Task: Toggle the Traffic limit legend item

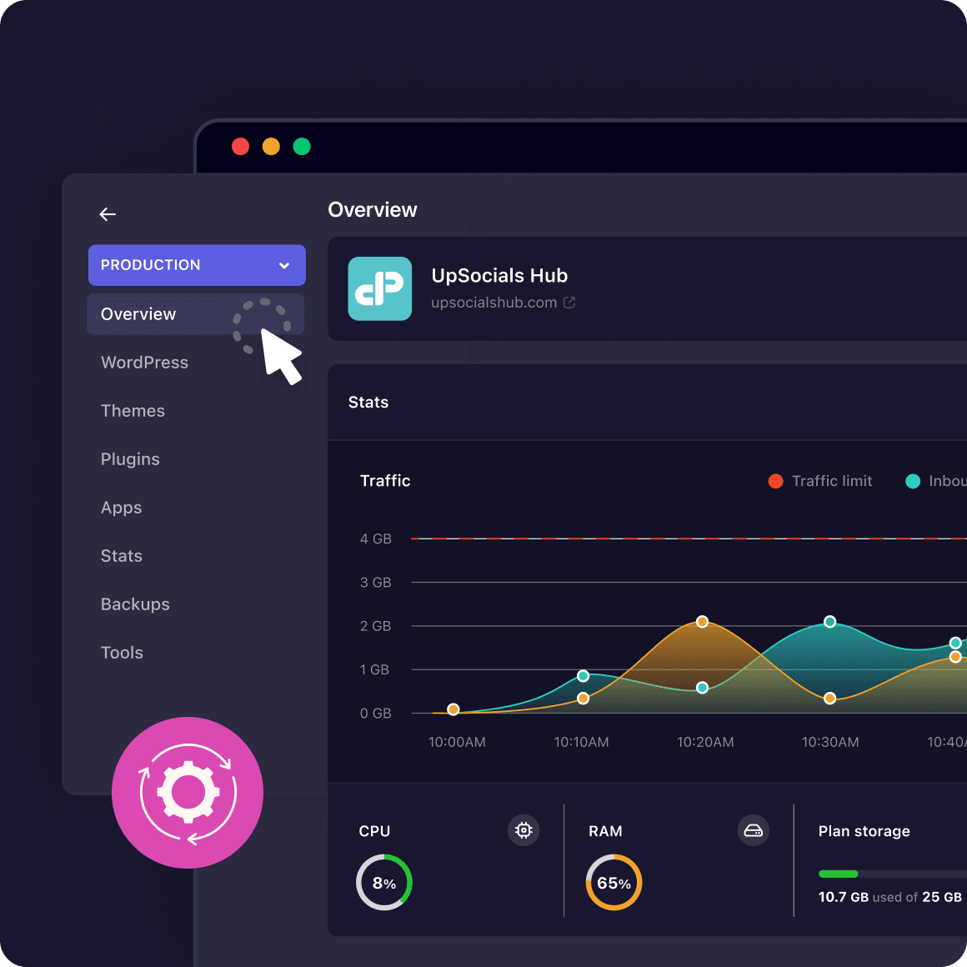Action: click(820, 481)
